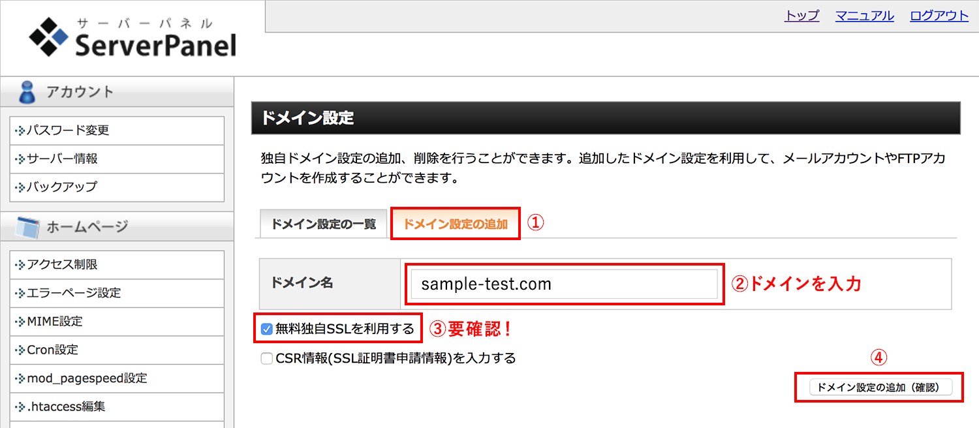The height and width of the screenshot is (428, 979).
Task: Enable CSR情報を入力する checkbox
Action: pos(266,358)
